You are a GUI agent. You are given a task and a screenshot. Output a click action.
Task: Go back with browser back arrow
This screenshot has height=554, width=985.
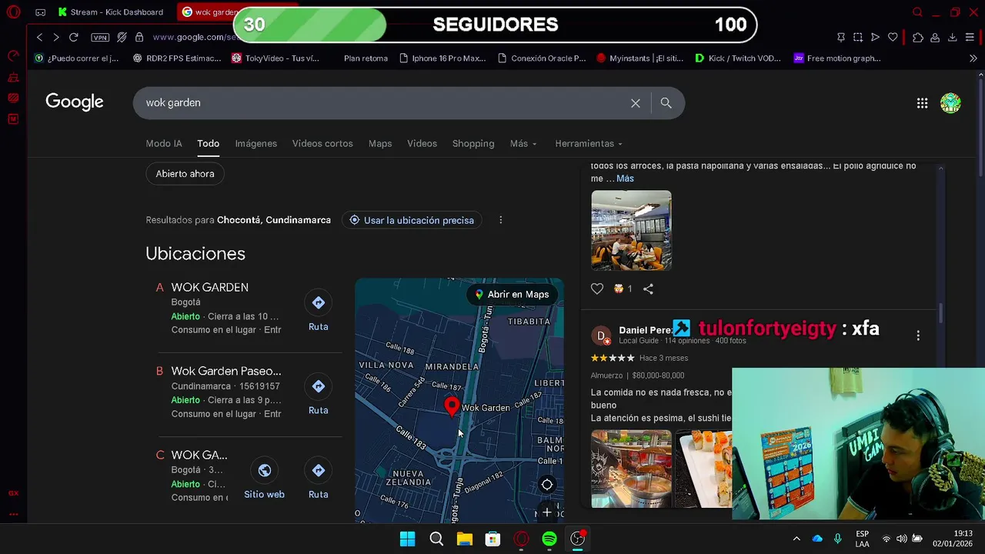pyautogui.click(x=39, y=37)
